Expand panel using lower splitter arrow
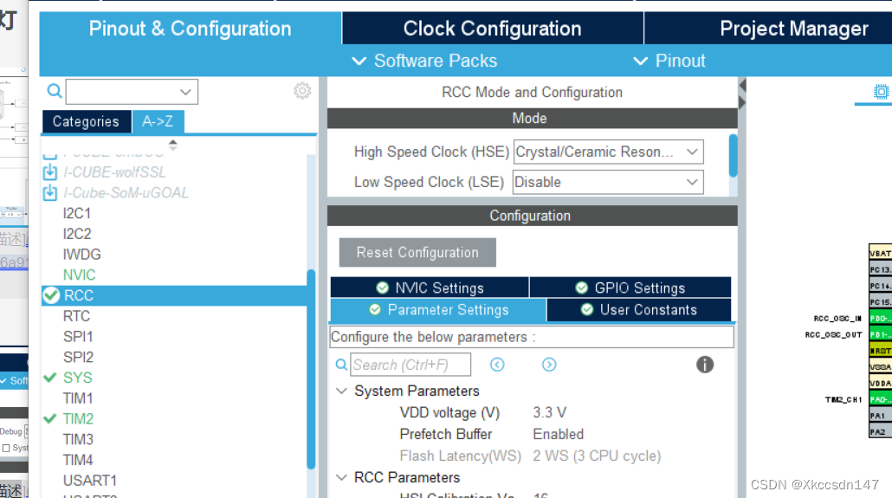The width and height of the screenshot is (892, 498). pos(742,102)
